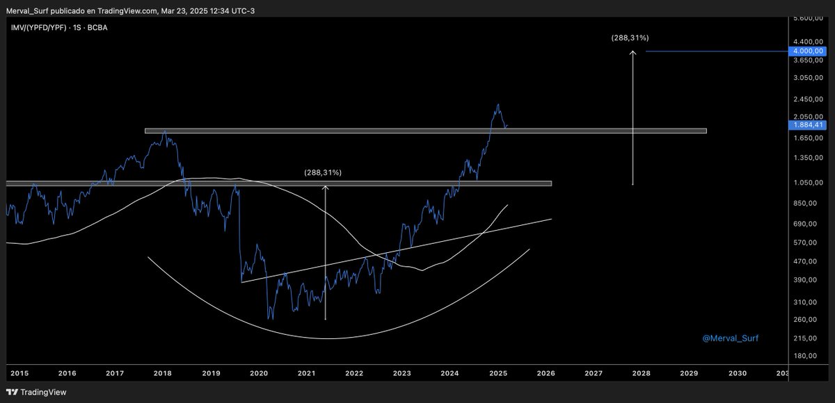The width and height of the screenshot is (835, 403).
Task: Click the 2023 label on time axis
Action: click(x=402, y=373)
